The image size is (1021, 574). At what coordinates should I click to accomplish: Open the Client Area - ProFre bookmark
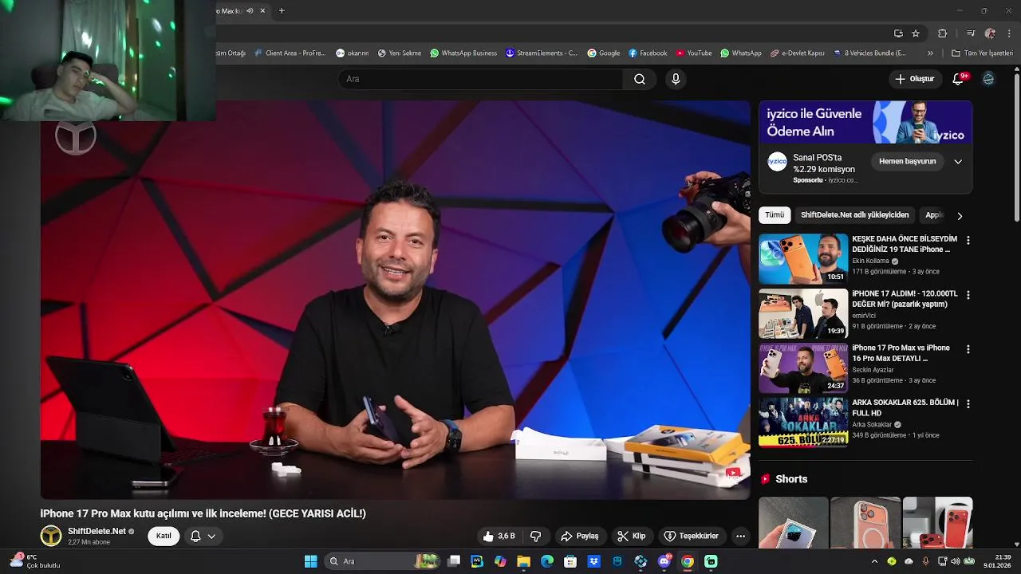click(x=290, y=53)
